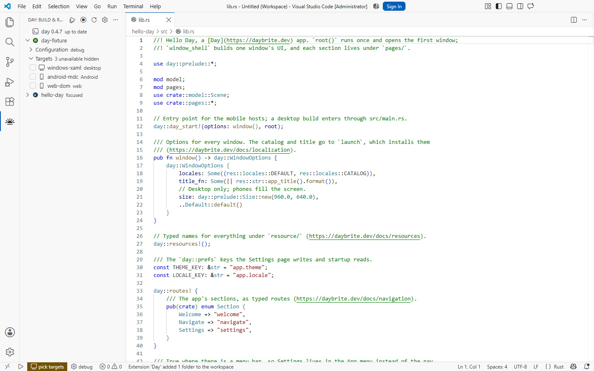The image size is (594, 371).
Task: Click the errors and warnings counter
Action: point(111,366)
